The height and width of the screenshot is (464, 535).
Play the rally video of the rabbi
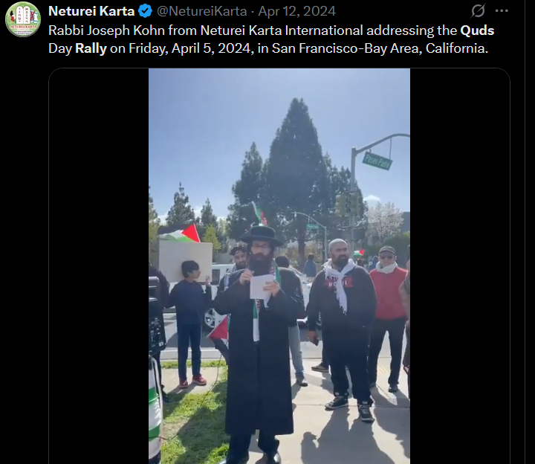coord(279,266)
